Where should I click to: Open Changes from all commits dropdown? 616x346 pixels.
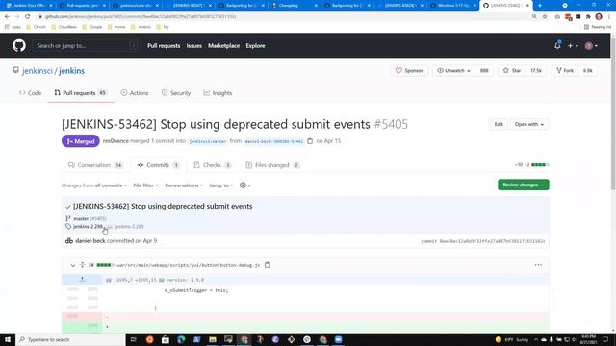[x=94, y=185]
